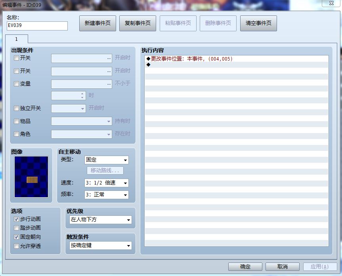Cancel with 取消 button
342x276 pixels.
[282, 266]
